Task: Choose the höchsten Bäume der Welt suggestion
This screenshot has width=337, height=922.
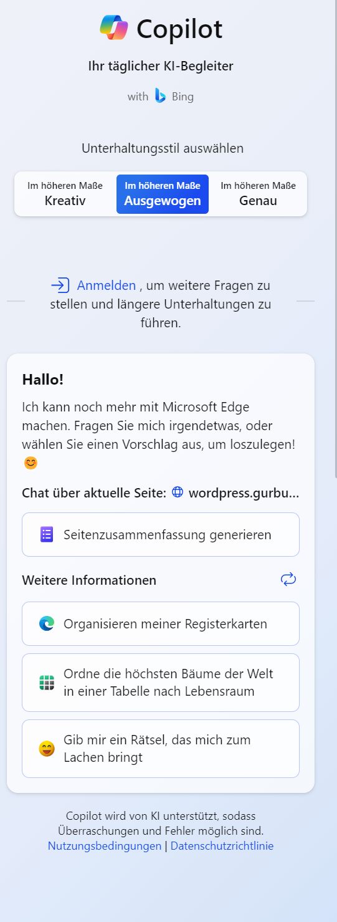Action: (x=161, y=683)
